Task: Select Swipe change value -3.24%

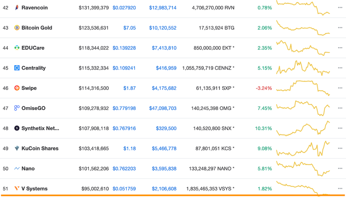Action: tap(264, 88)
